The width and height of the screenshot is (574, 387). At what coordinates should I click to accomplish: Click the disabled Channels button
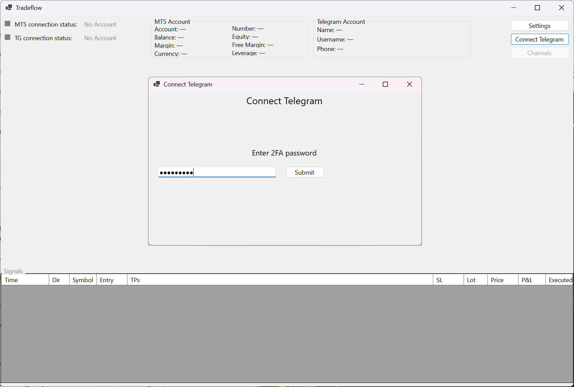coord(540,53)
